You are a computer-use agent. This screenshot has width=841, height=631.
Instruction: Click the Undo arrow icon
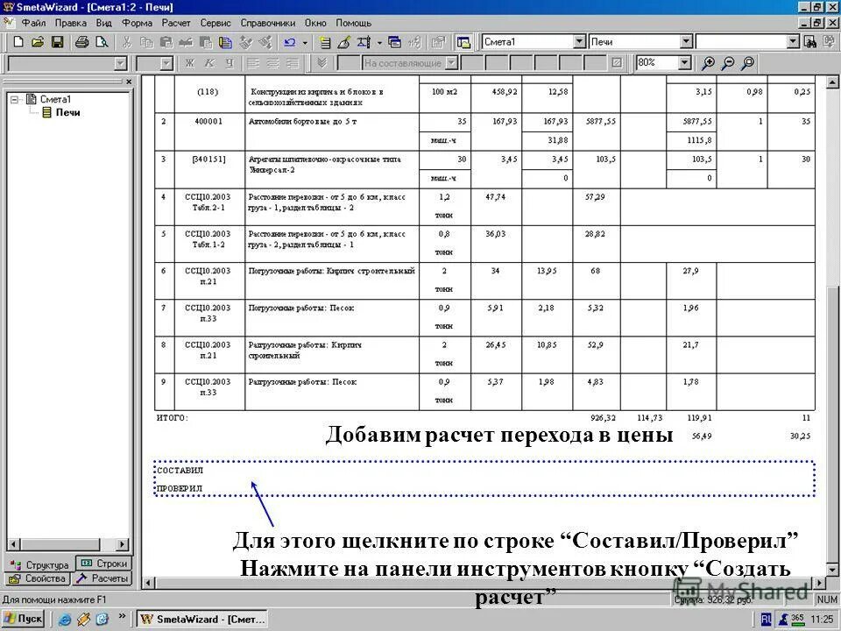pyautogui.click(x=287, y=41)
